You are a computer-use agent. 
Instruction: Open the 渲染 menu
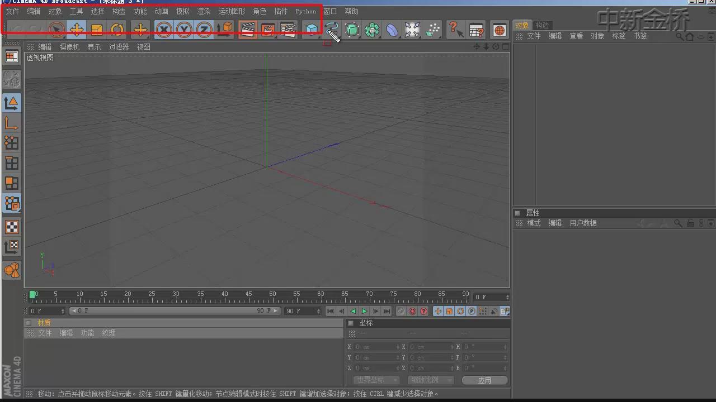point(204,11)
